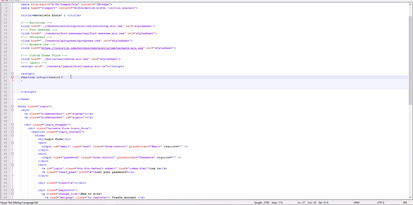
Task: Collapse the separator div fold at line 58
Action: point(12,190)
